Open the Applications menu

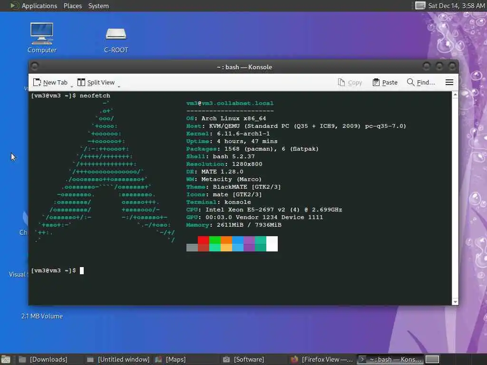(x=39, y=6)
